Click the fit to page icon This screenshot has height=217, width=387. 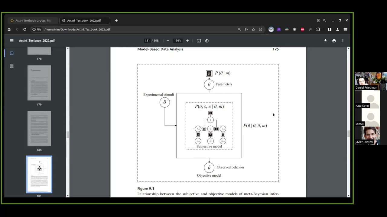point(199,41)
